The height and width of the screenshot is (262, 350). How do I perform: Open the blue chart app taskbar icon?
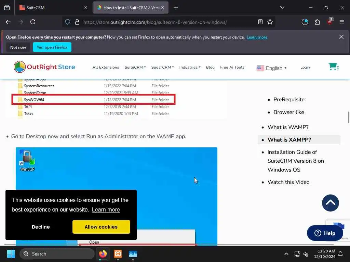(133, 254)
